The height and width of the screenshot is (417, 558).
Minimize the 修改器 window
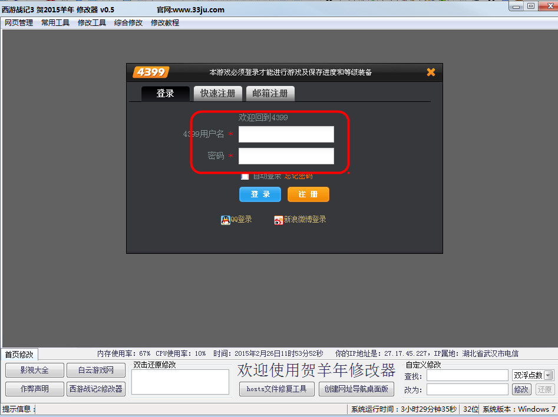click(516, 6)
